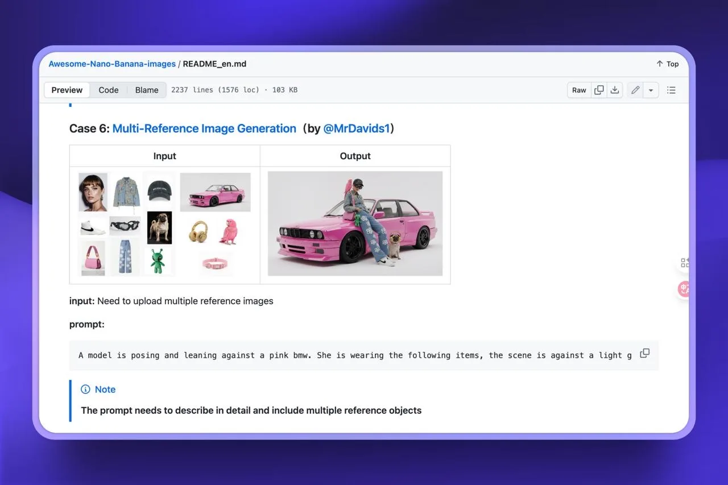Switch to the Blame view
Screen dimensions: 728x485
coord(147,90)
